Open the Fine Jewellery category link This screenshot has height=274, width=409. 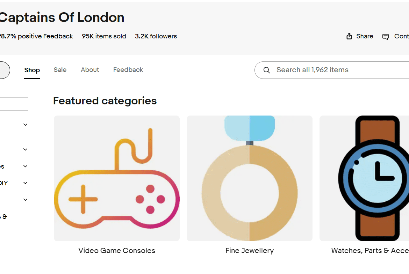click(250, 251)
